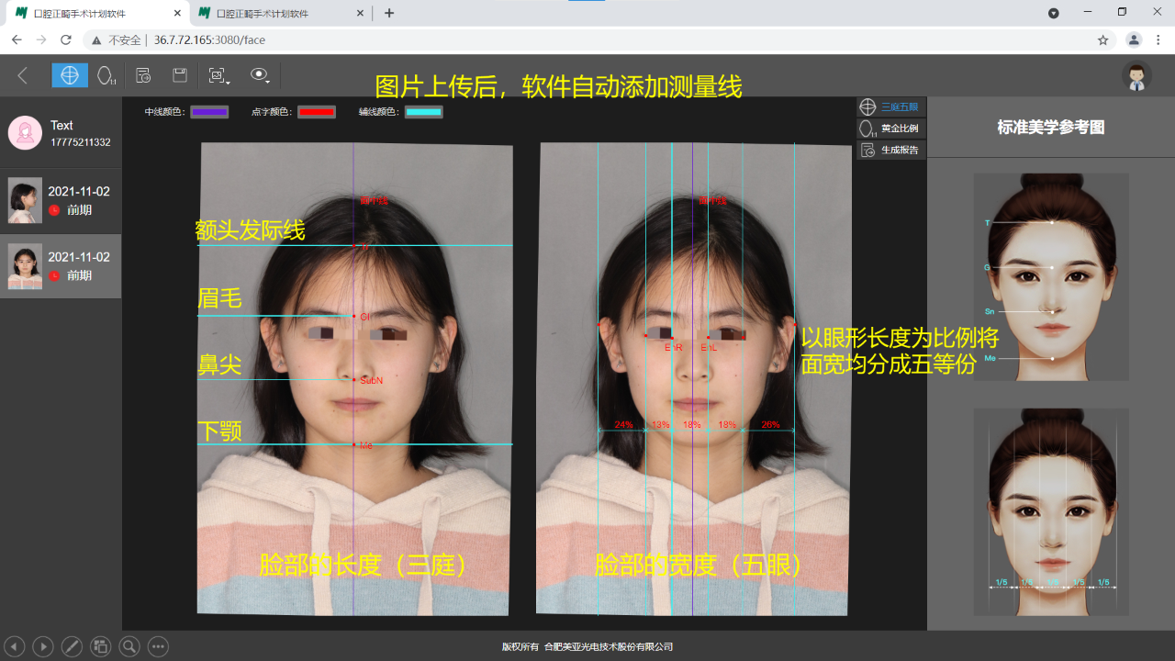The height and width of the screenshot is (661, 1175).
Task: Click the magnifier zoom icon at bottom
Action: (129, 646)
